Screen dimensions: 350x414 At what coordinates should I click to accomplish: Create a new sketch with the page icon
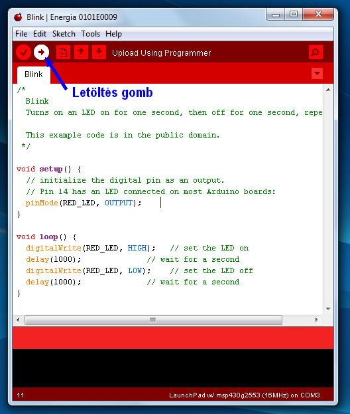(x=63, y=52)
